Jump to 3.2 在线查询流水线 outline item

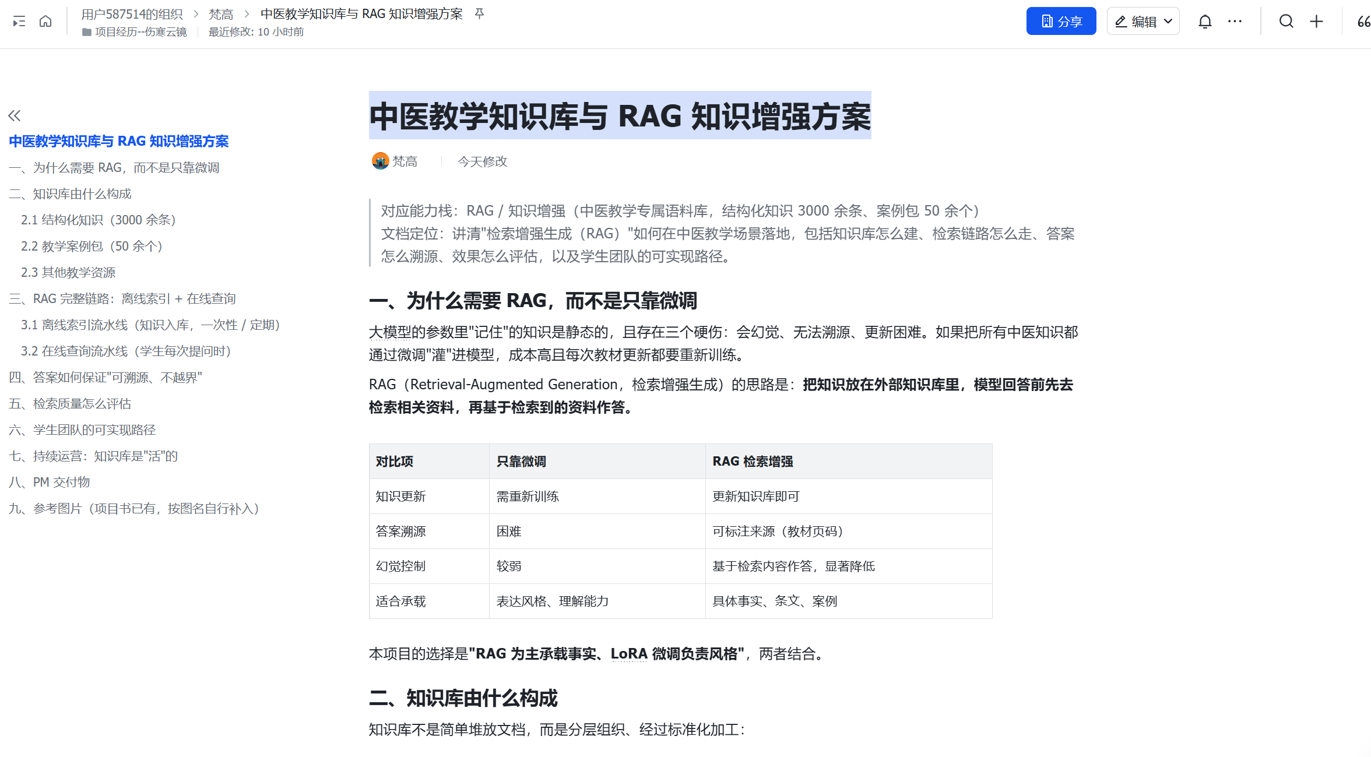[126, 351]
